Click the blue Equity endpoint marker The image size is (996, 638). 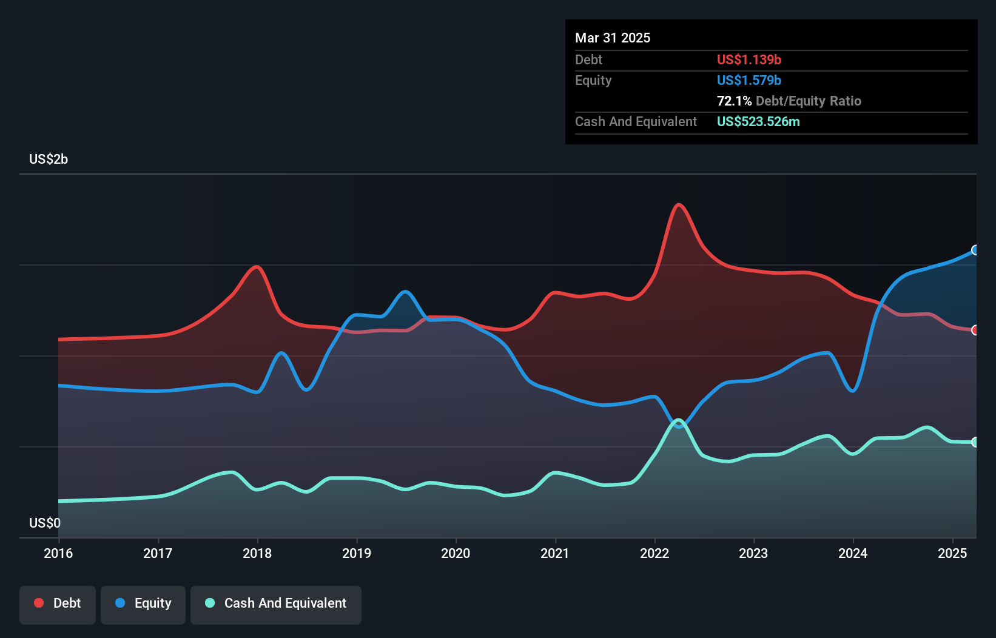coord(975,250)
